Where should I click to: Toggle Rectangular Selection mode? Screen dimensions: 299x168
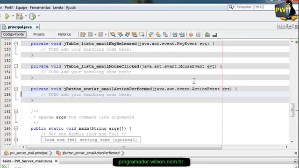tap(142, 35)
